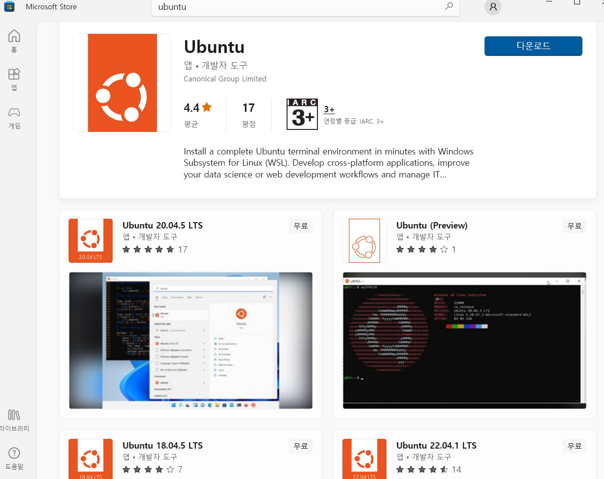Click the orange star next to 4.4
Viewport: 604px width, 479px height.
point(207,107)
